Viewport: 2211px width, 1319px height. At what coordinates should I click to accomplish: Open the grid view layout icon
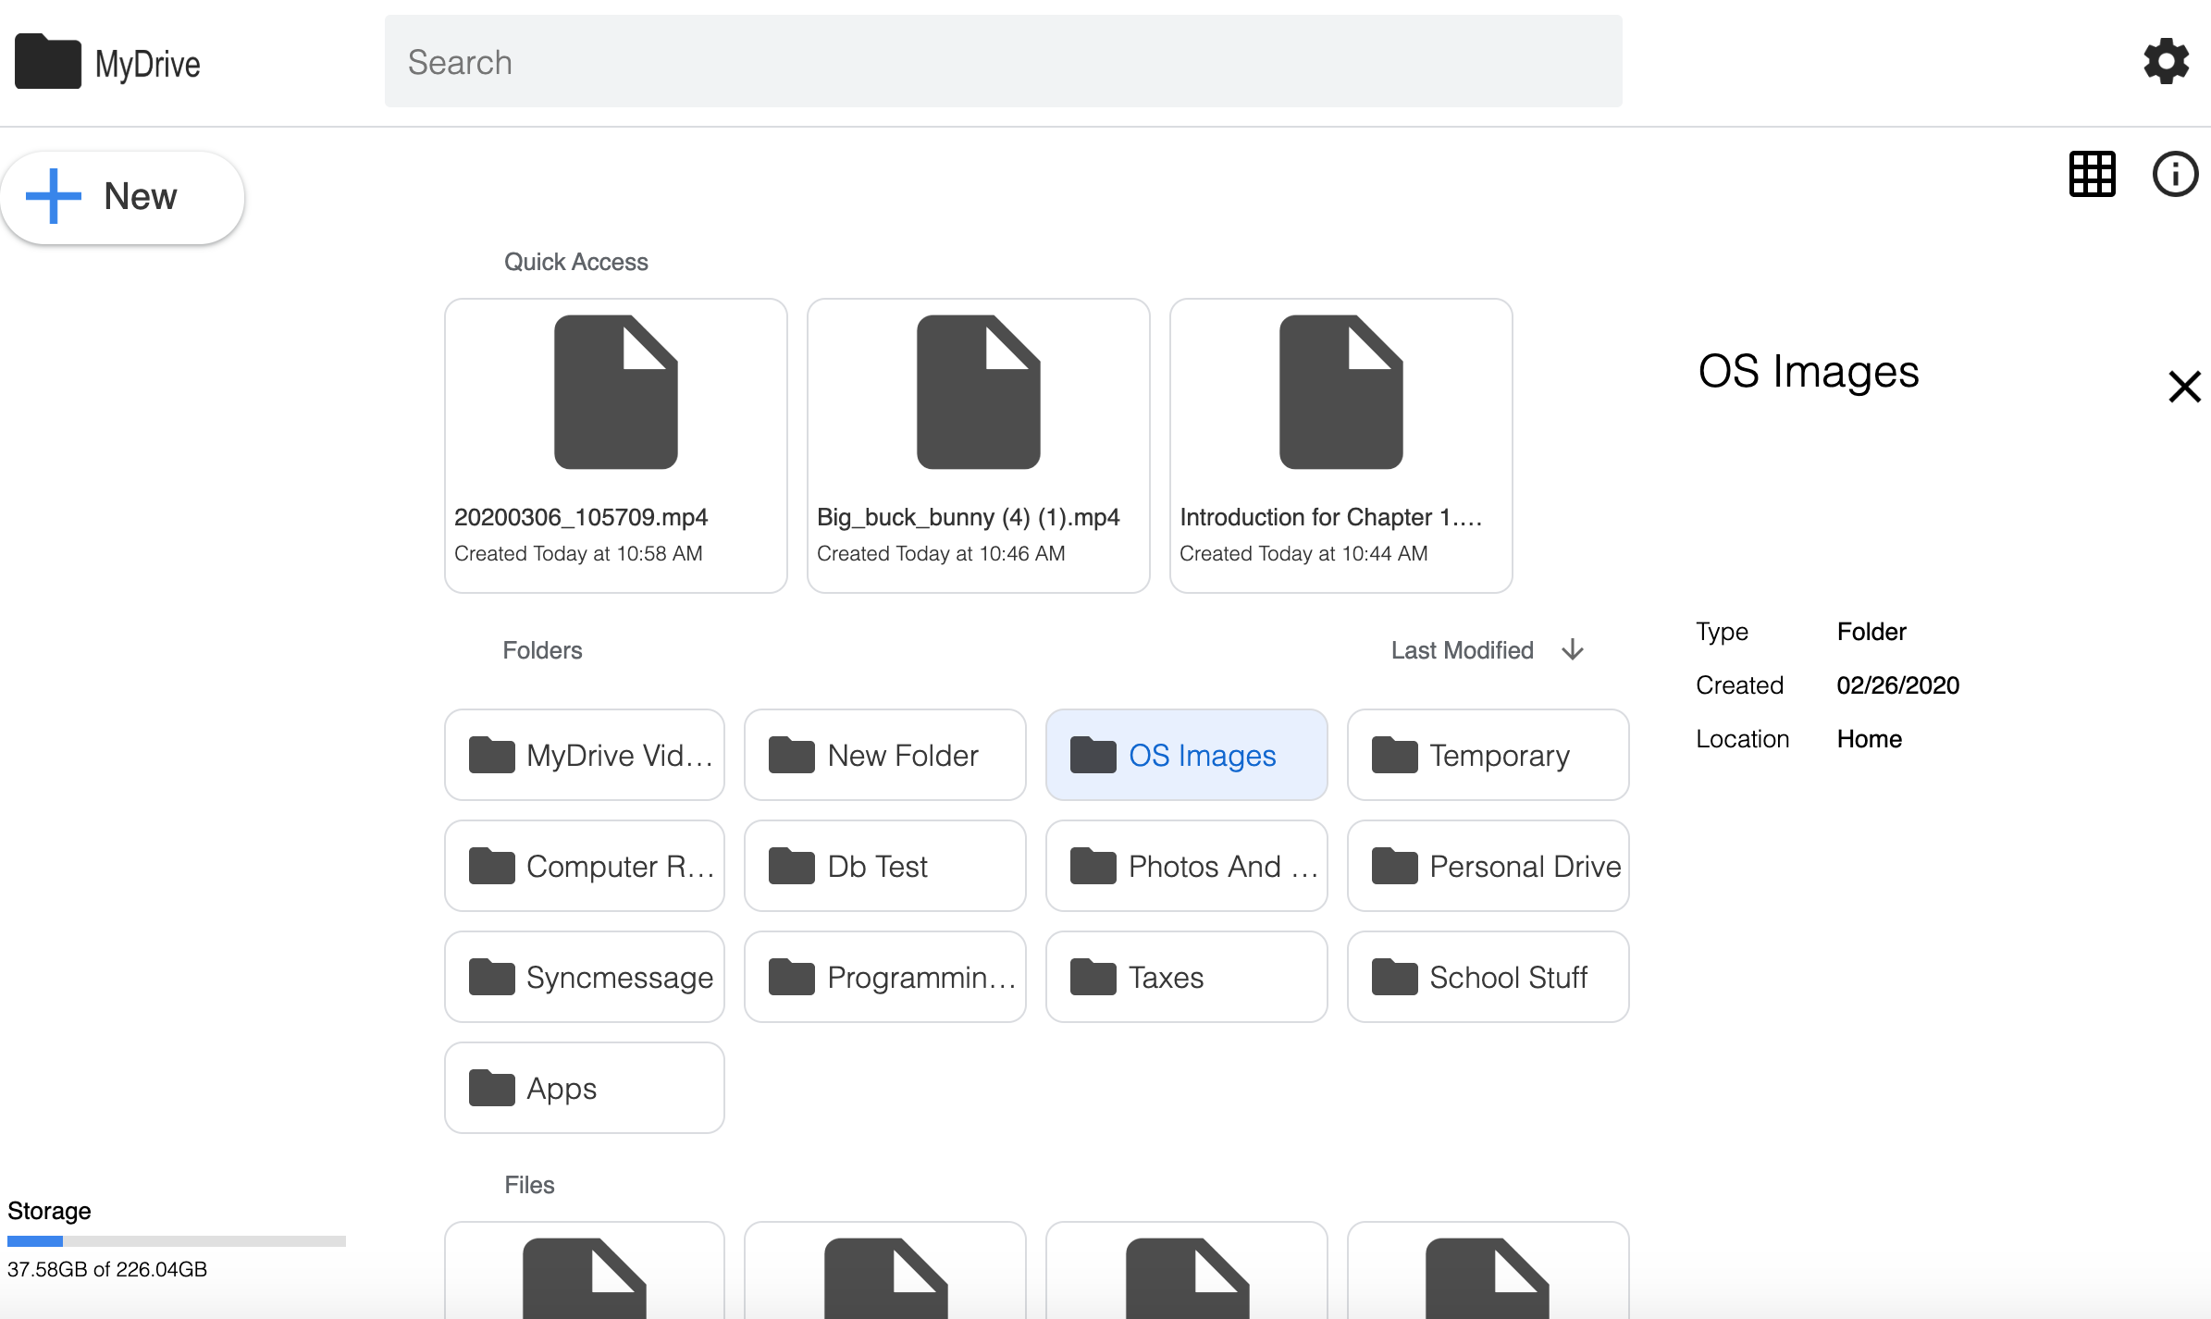coord(2092,174)
